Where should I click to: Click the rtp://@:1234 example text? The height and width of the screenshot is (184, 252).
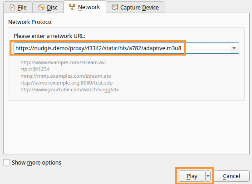click(x=35, y=69)
